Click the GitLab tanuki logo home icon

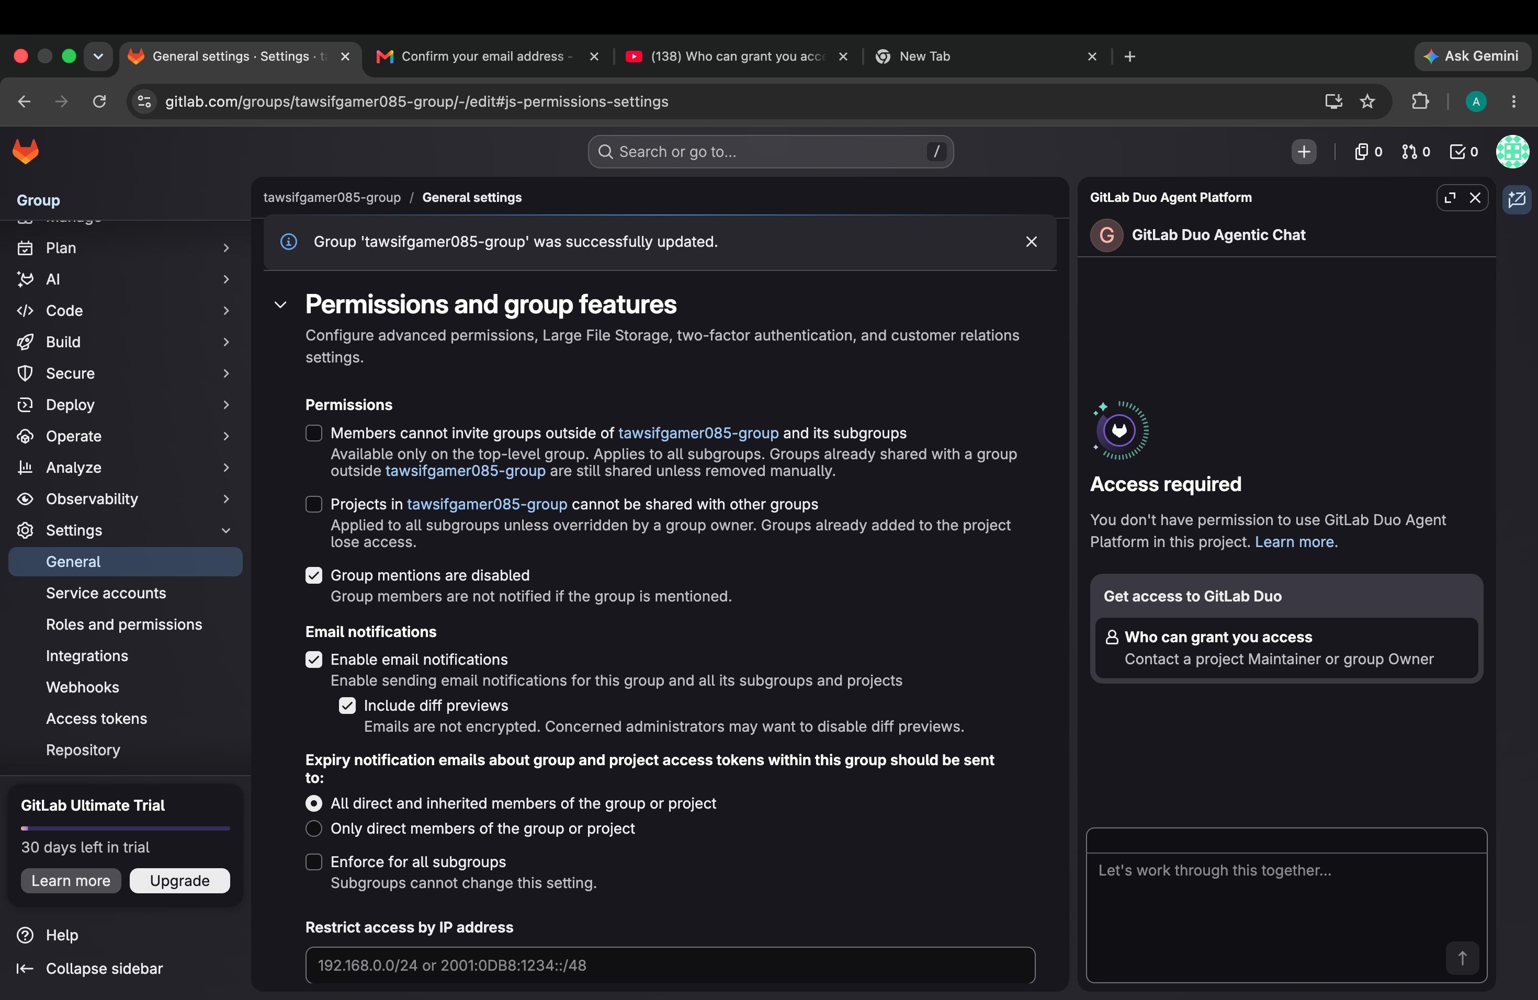tap(26, 151)
